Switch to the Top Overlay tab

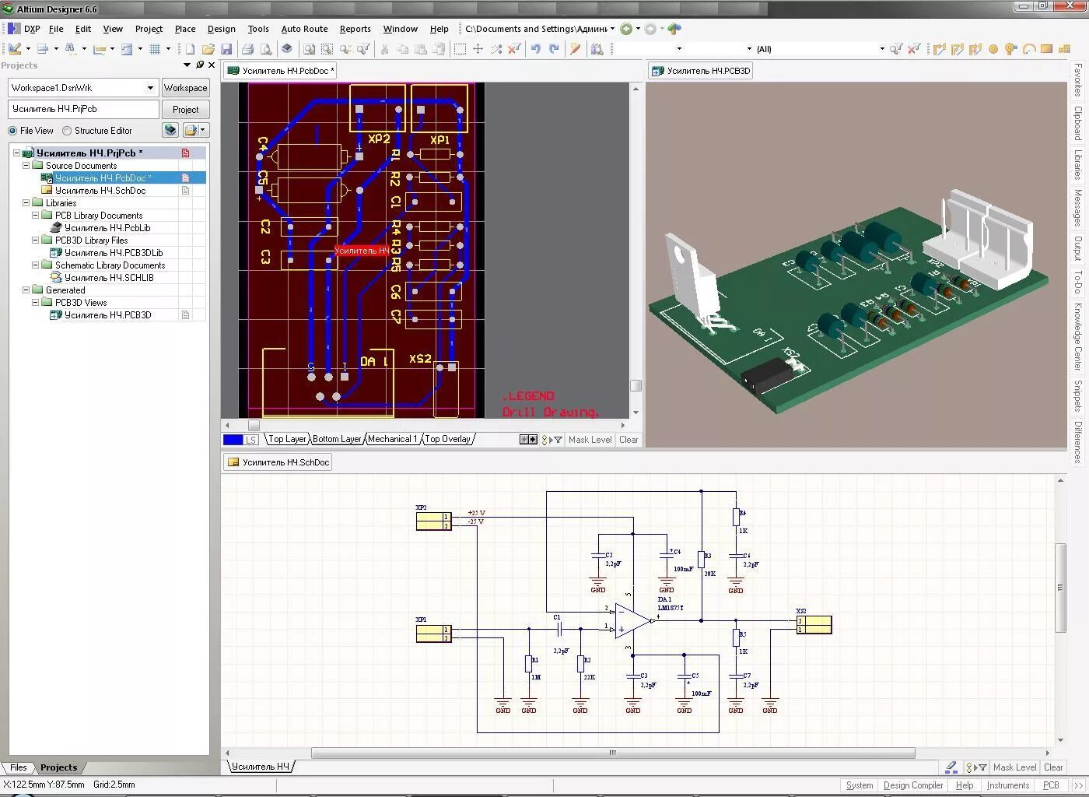coord(447,439)
